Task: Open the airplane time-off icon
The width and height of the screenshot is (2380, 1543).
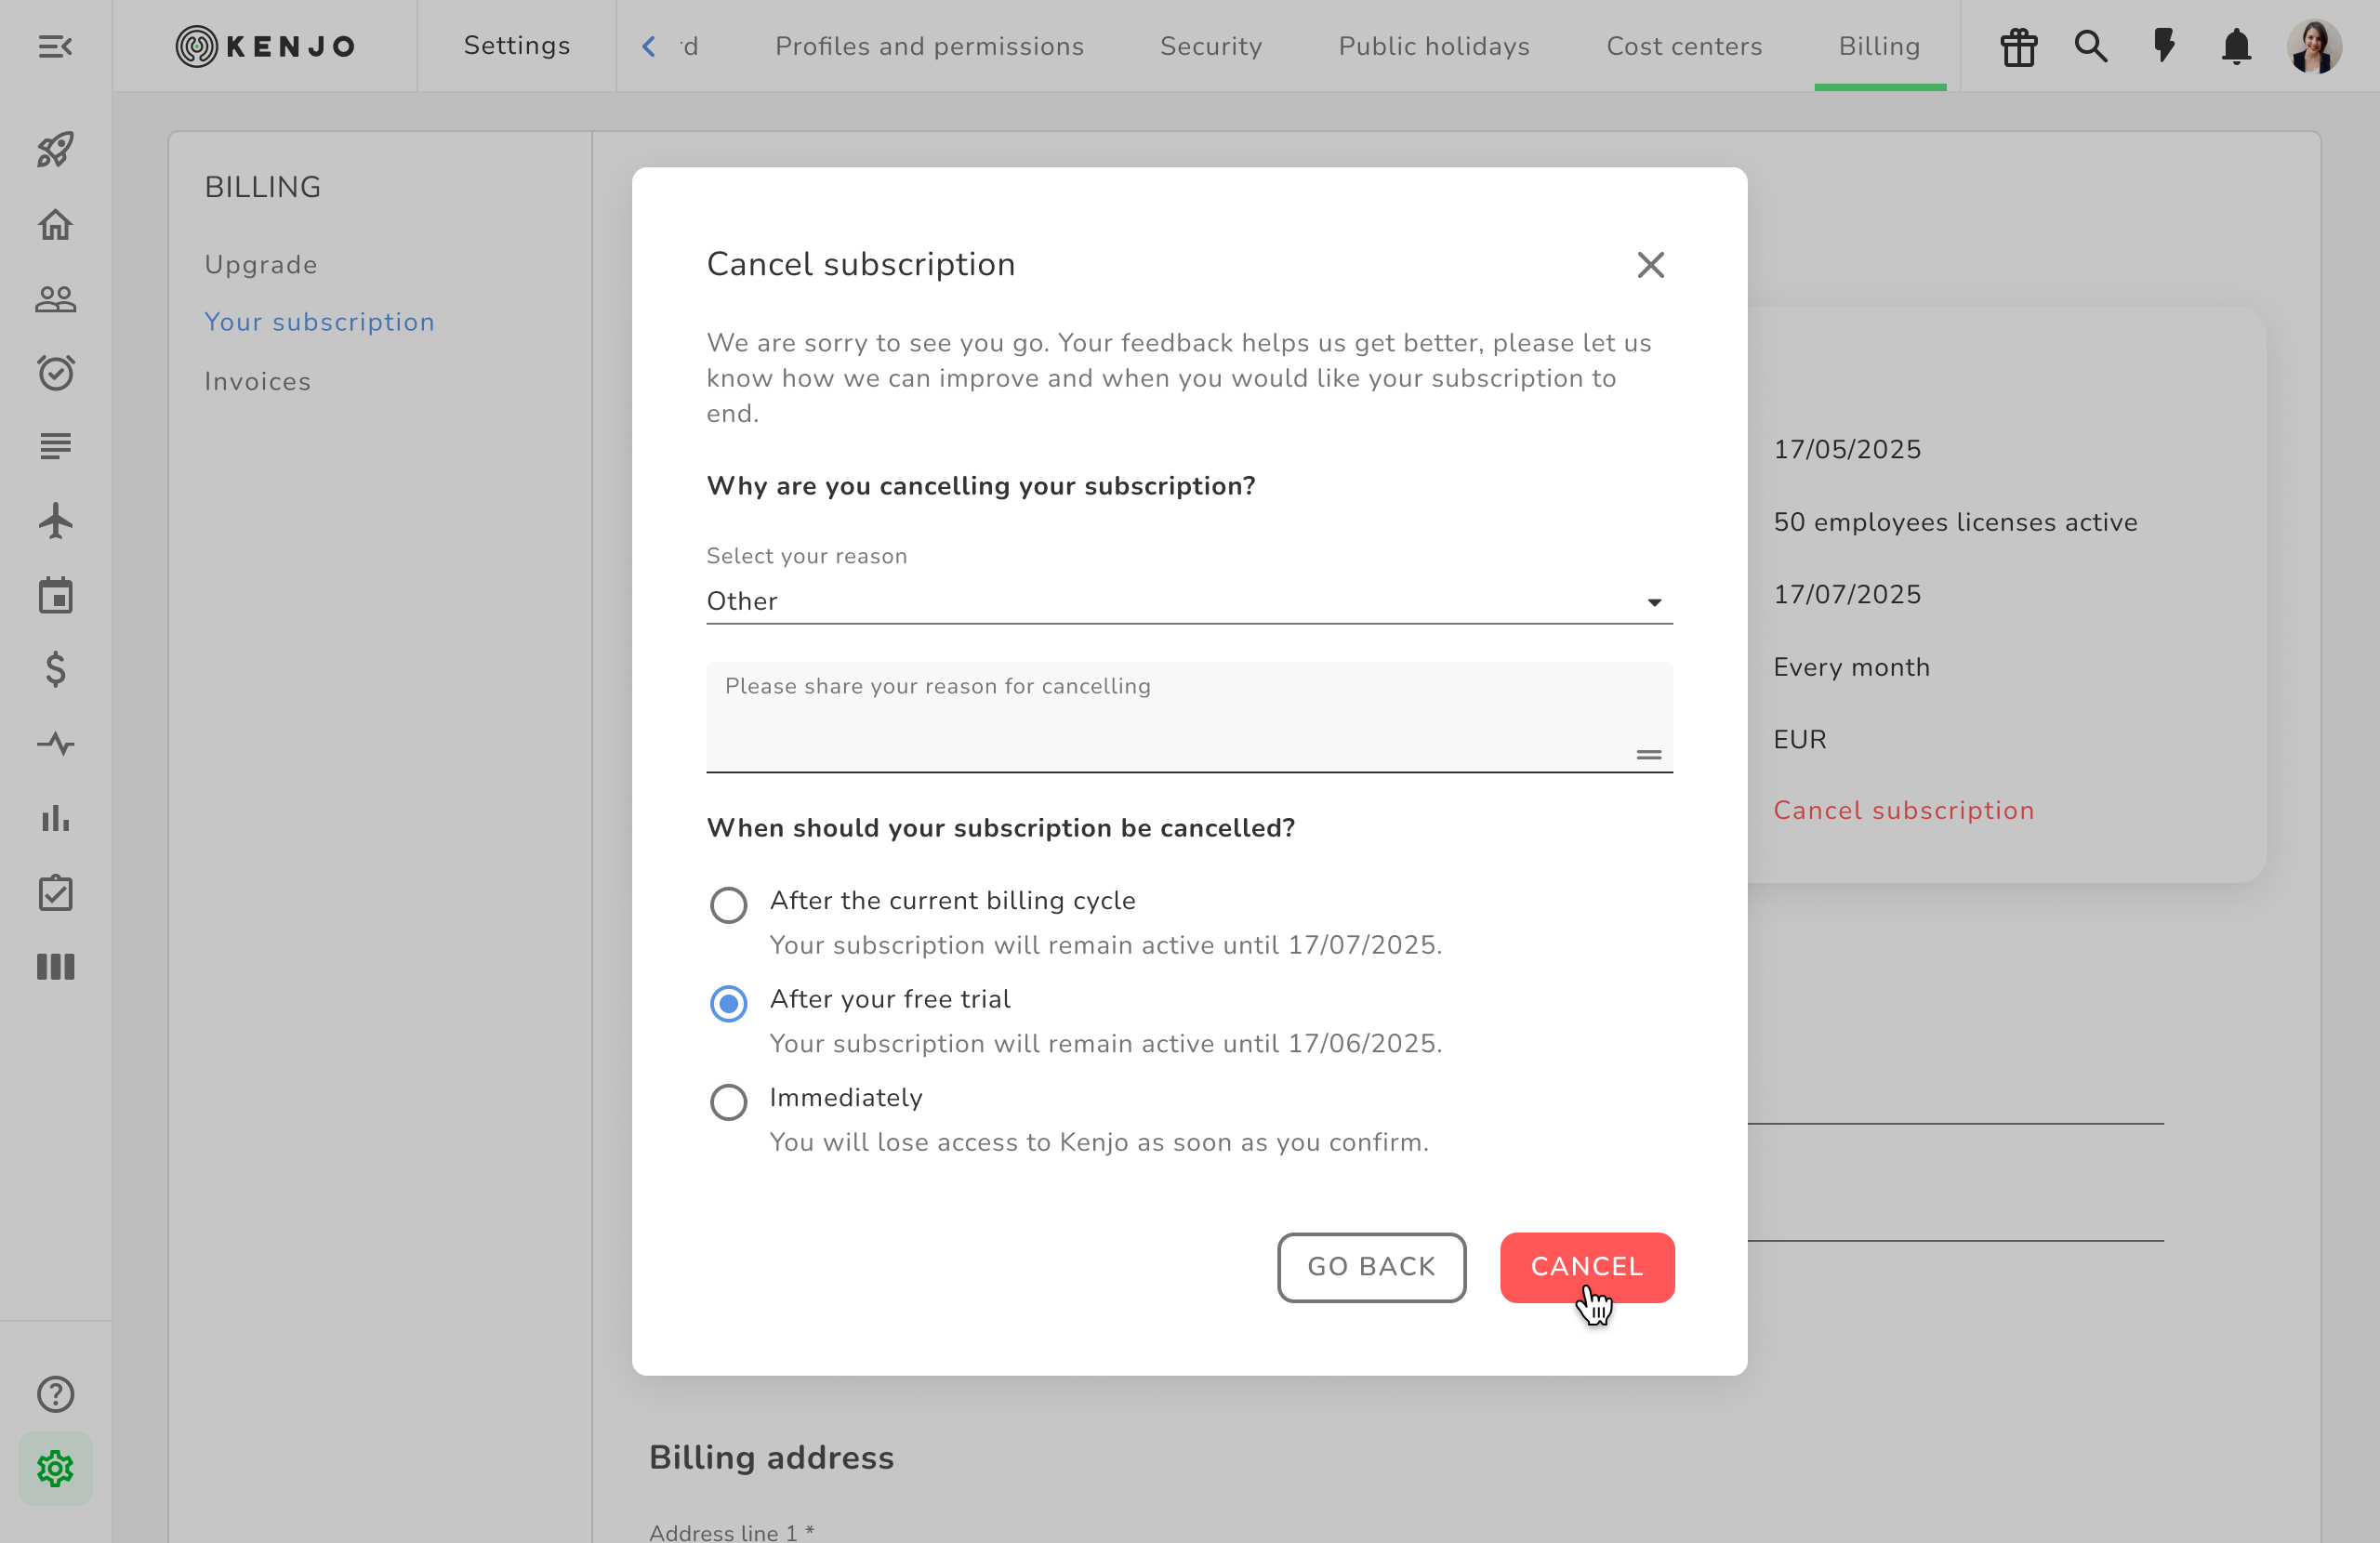Action: [55, 521]
